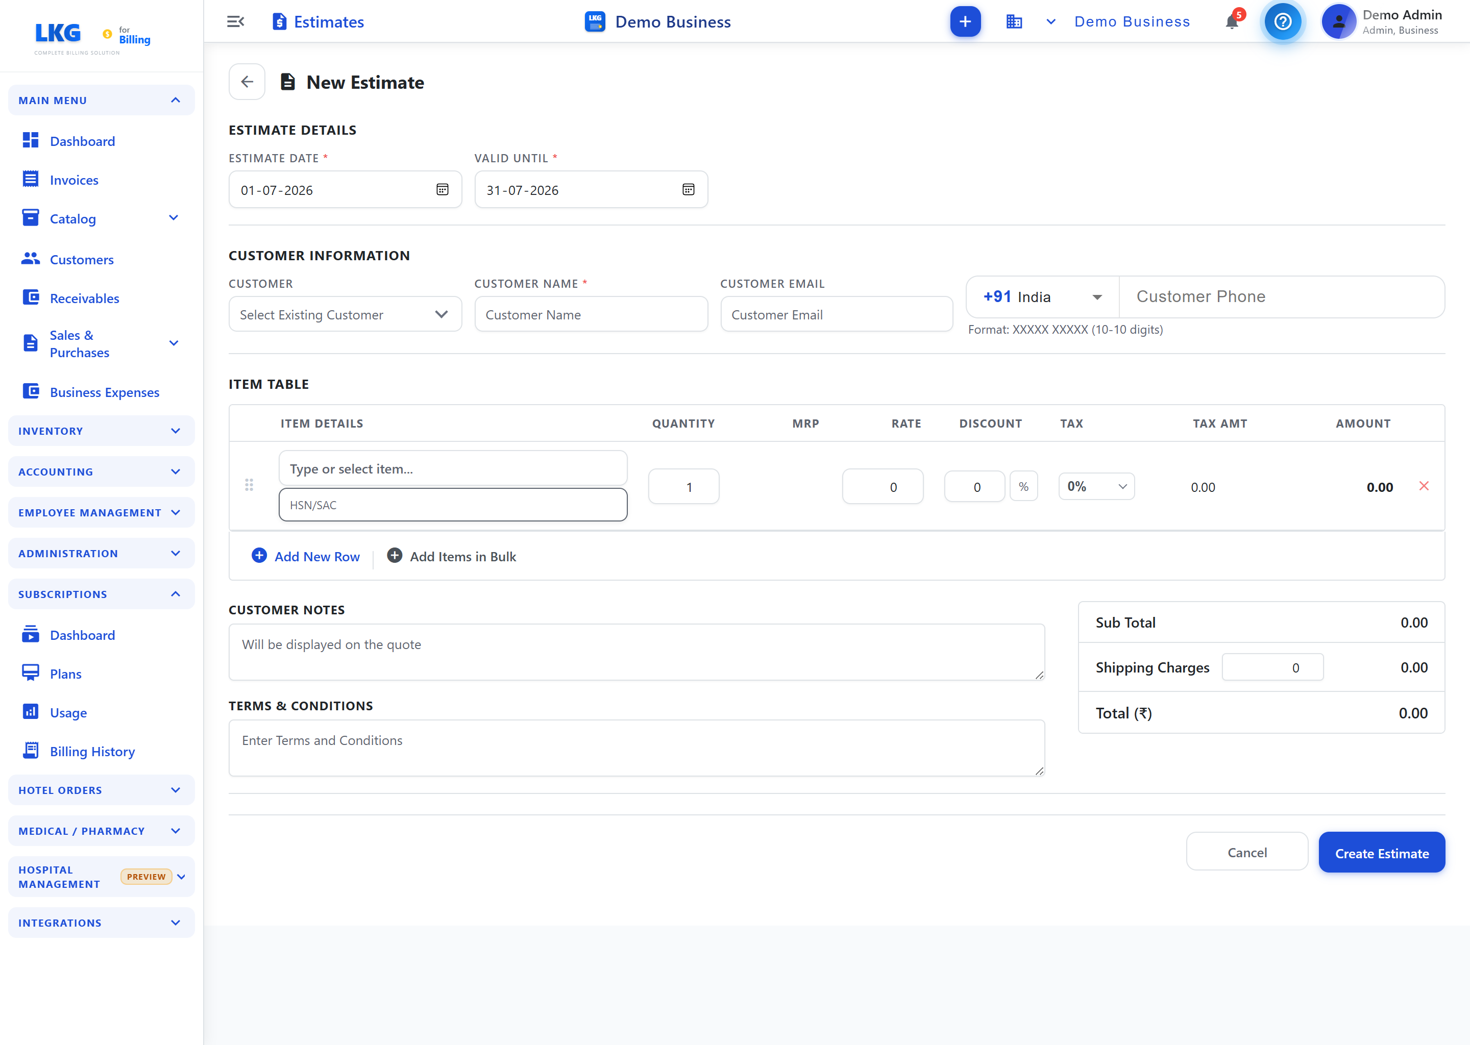Click the Demo Business logo icon in header

(x=595, y=22)
